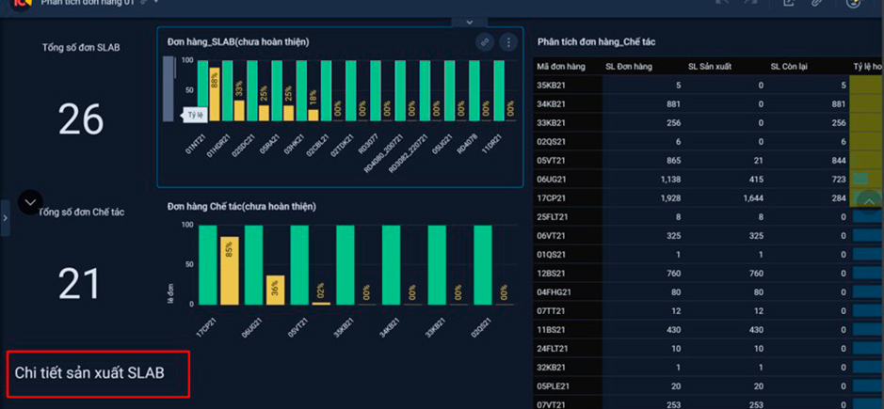Click the ratio progress bar in the 06UG21 row
Viewport: 884px width, 409px height.
click(x=860, y=180)
